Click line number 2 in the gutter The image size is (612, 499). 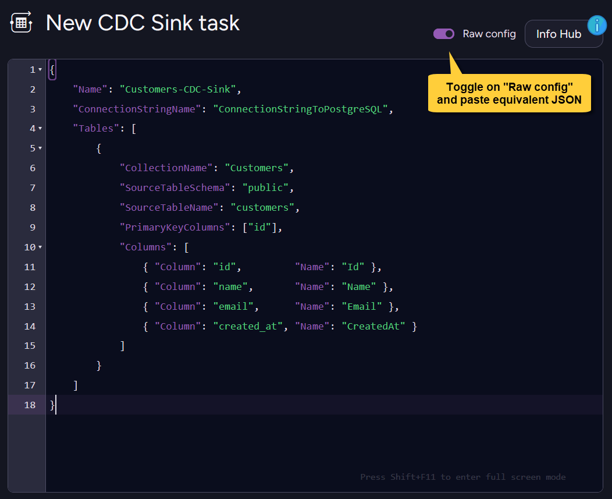33,90
